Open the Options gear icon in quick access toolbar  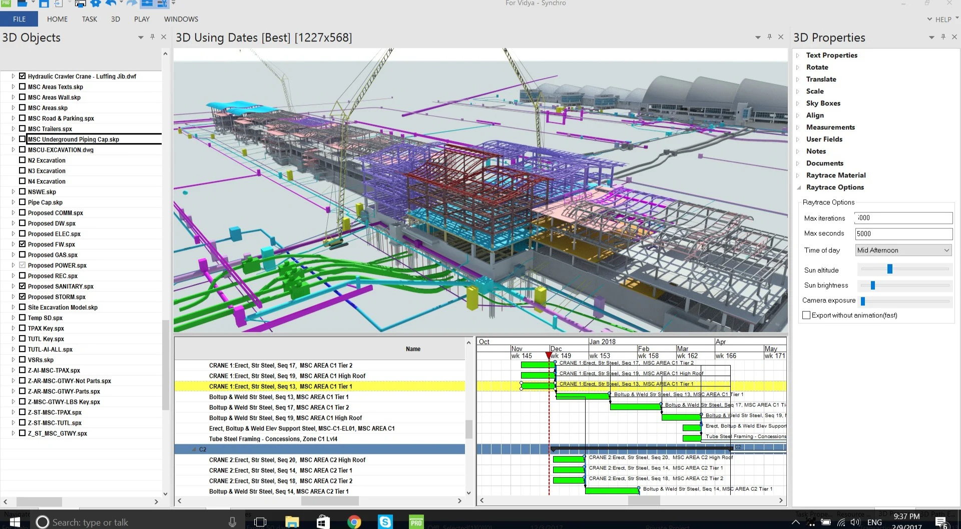click(95, 3)
